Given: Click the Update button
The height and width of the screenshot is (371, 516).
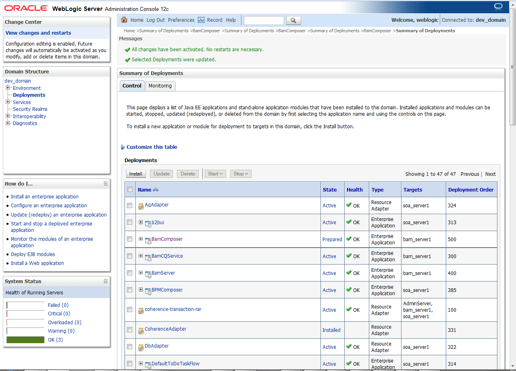Looking at the screenshot, I should (x=162, y=174).
